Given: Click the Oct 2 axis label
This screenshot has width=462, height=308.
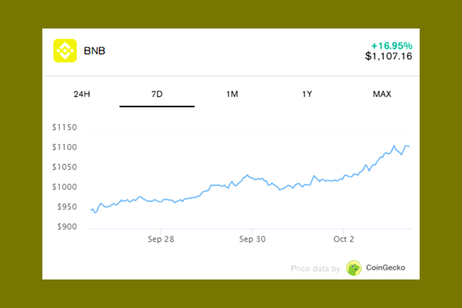Looking at the screenshot, I should [x=343, y=239].
